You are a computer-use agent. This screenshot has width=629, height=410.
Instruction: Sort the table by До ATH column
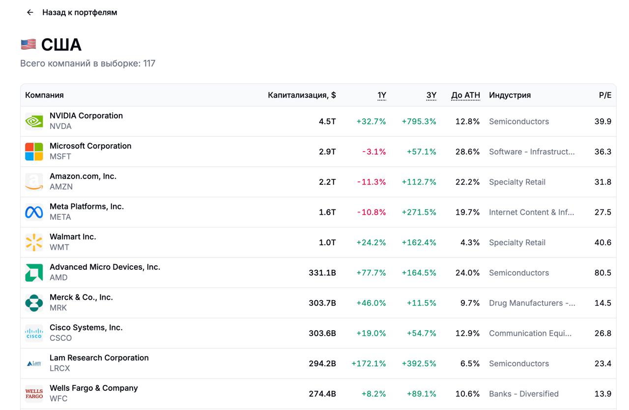[465, 95]
